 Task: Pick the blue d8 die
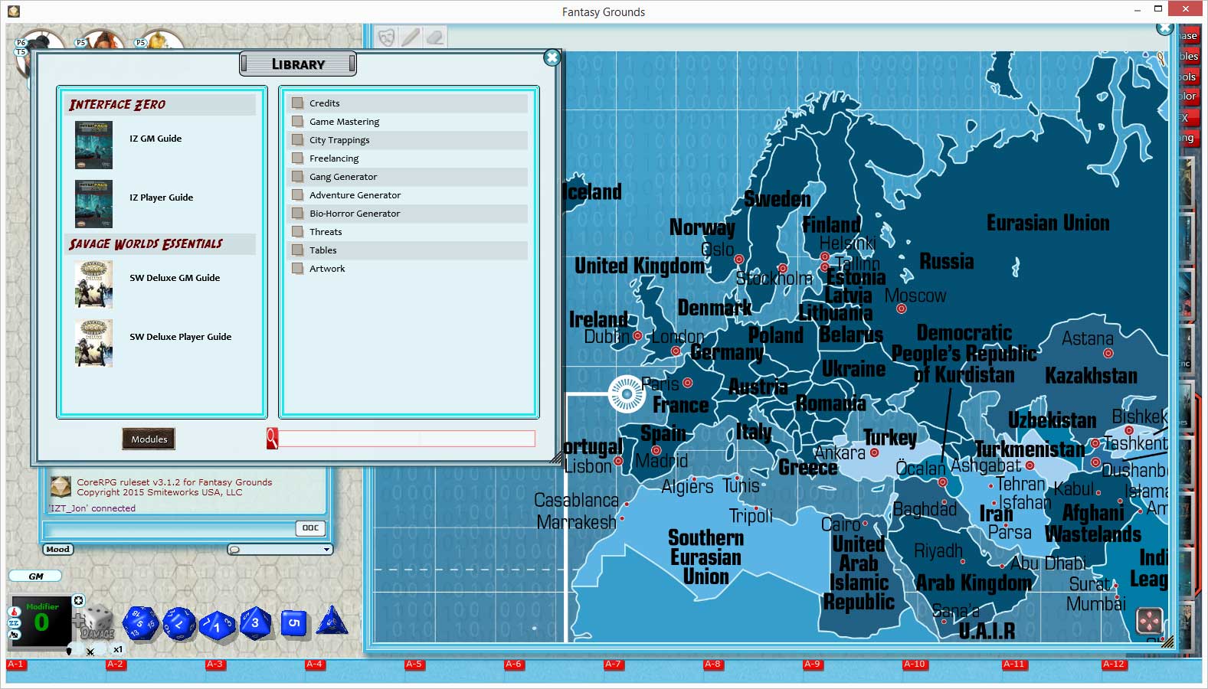tap(255, 623)
